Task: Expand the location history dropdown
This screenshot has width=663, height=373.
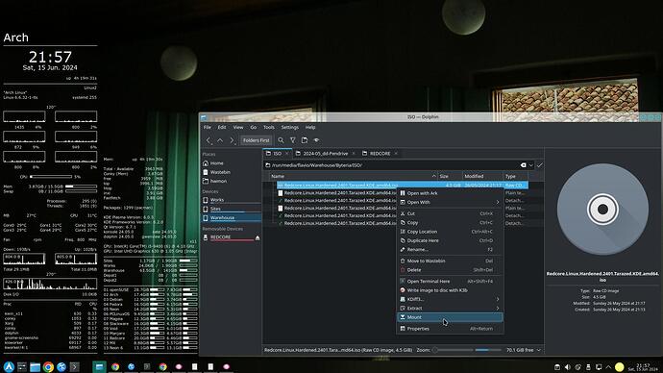Action: (531, 165)
